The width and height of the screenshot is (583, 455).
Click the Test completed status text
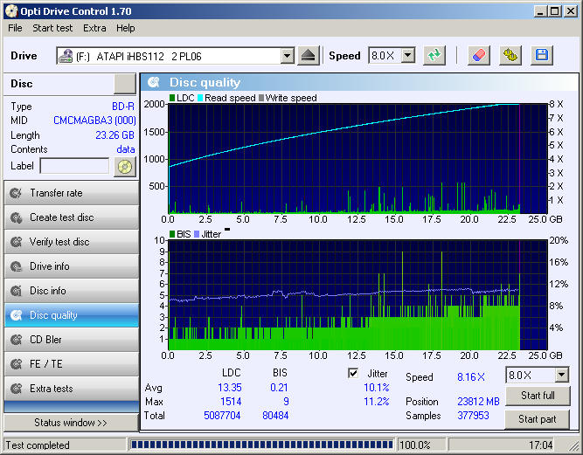[38, 445]
